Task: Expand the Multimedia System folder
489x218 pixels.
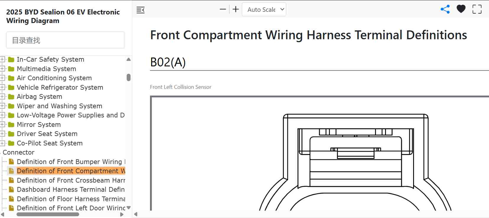Action: pos(2,69)
